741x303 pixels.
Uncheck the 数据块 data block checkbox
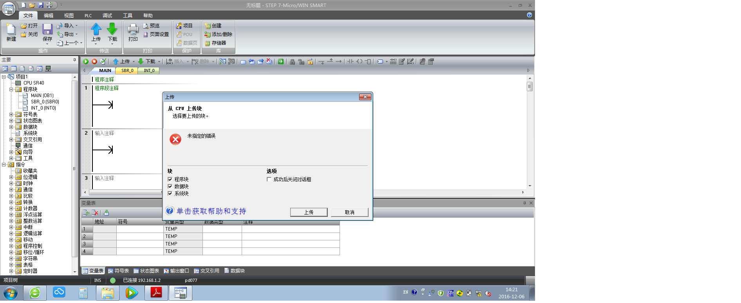[170, 186]
